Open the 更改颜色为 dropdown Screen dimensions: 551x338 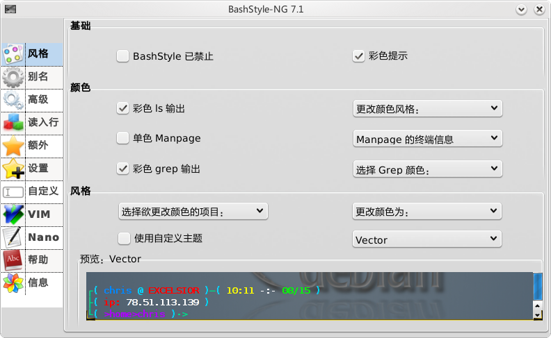[427, 212]
